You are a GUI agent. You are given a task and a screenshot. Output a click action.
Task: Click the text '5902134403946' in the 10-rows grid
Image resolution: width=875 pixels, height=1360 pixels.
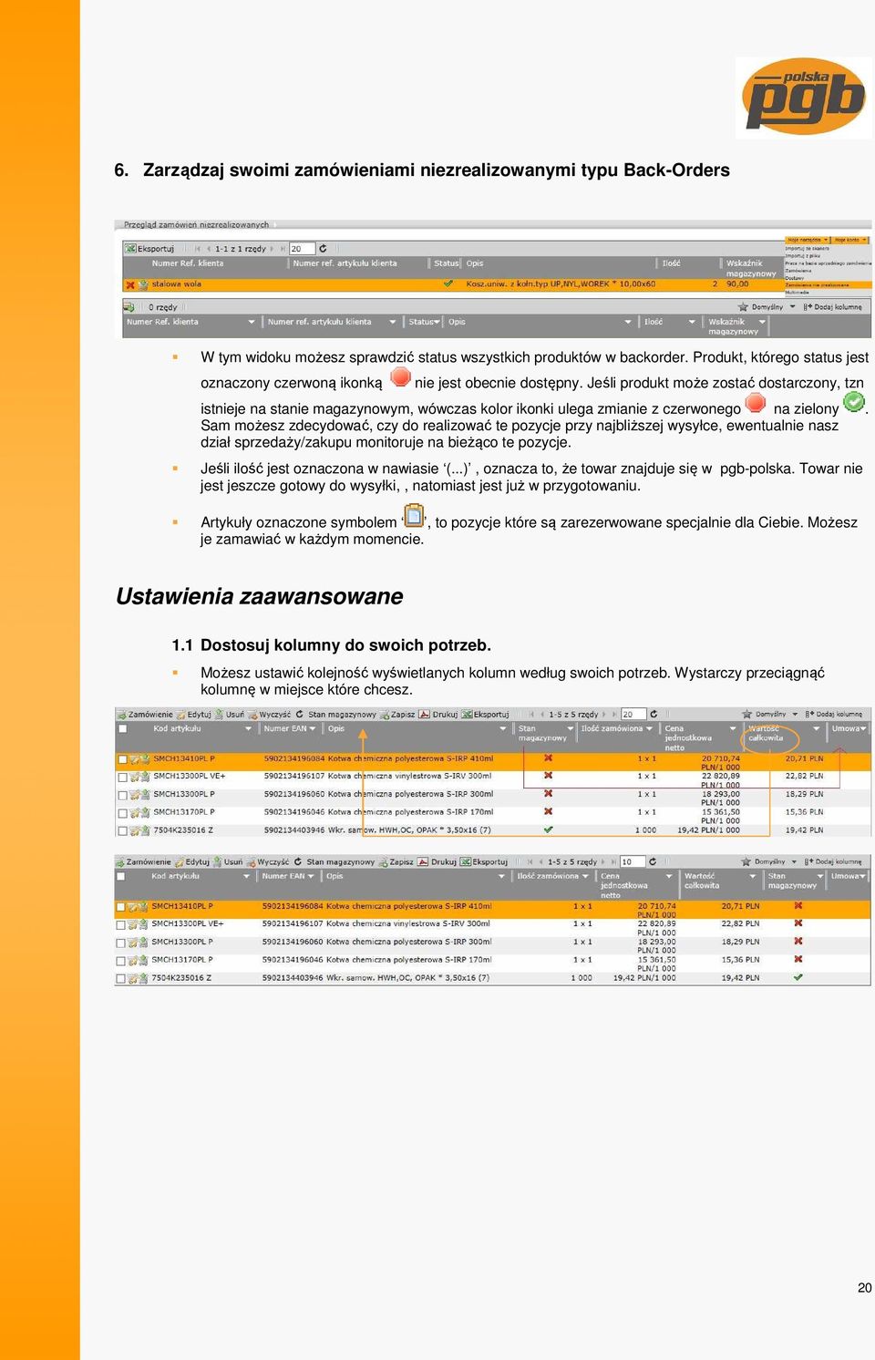point(293,978)
